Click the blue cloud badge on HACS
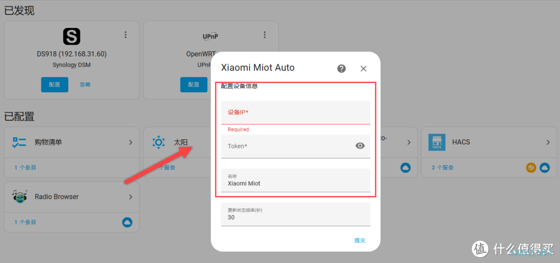560x263 pixels. point(544,168)
